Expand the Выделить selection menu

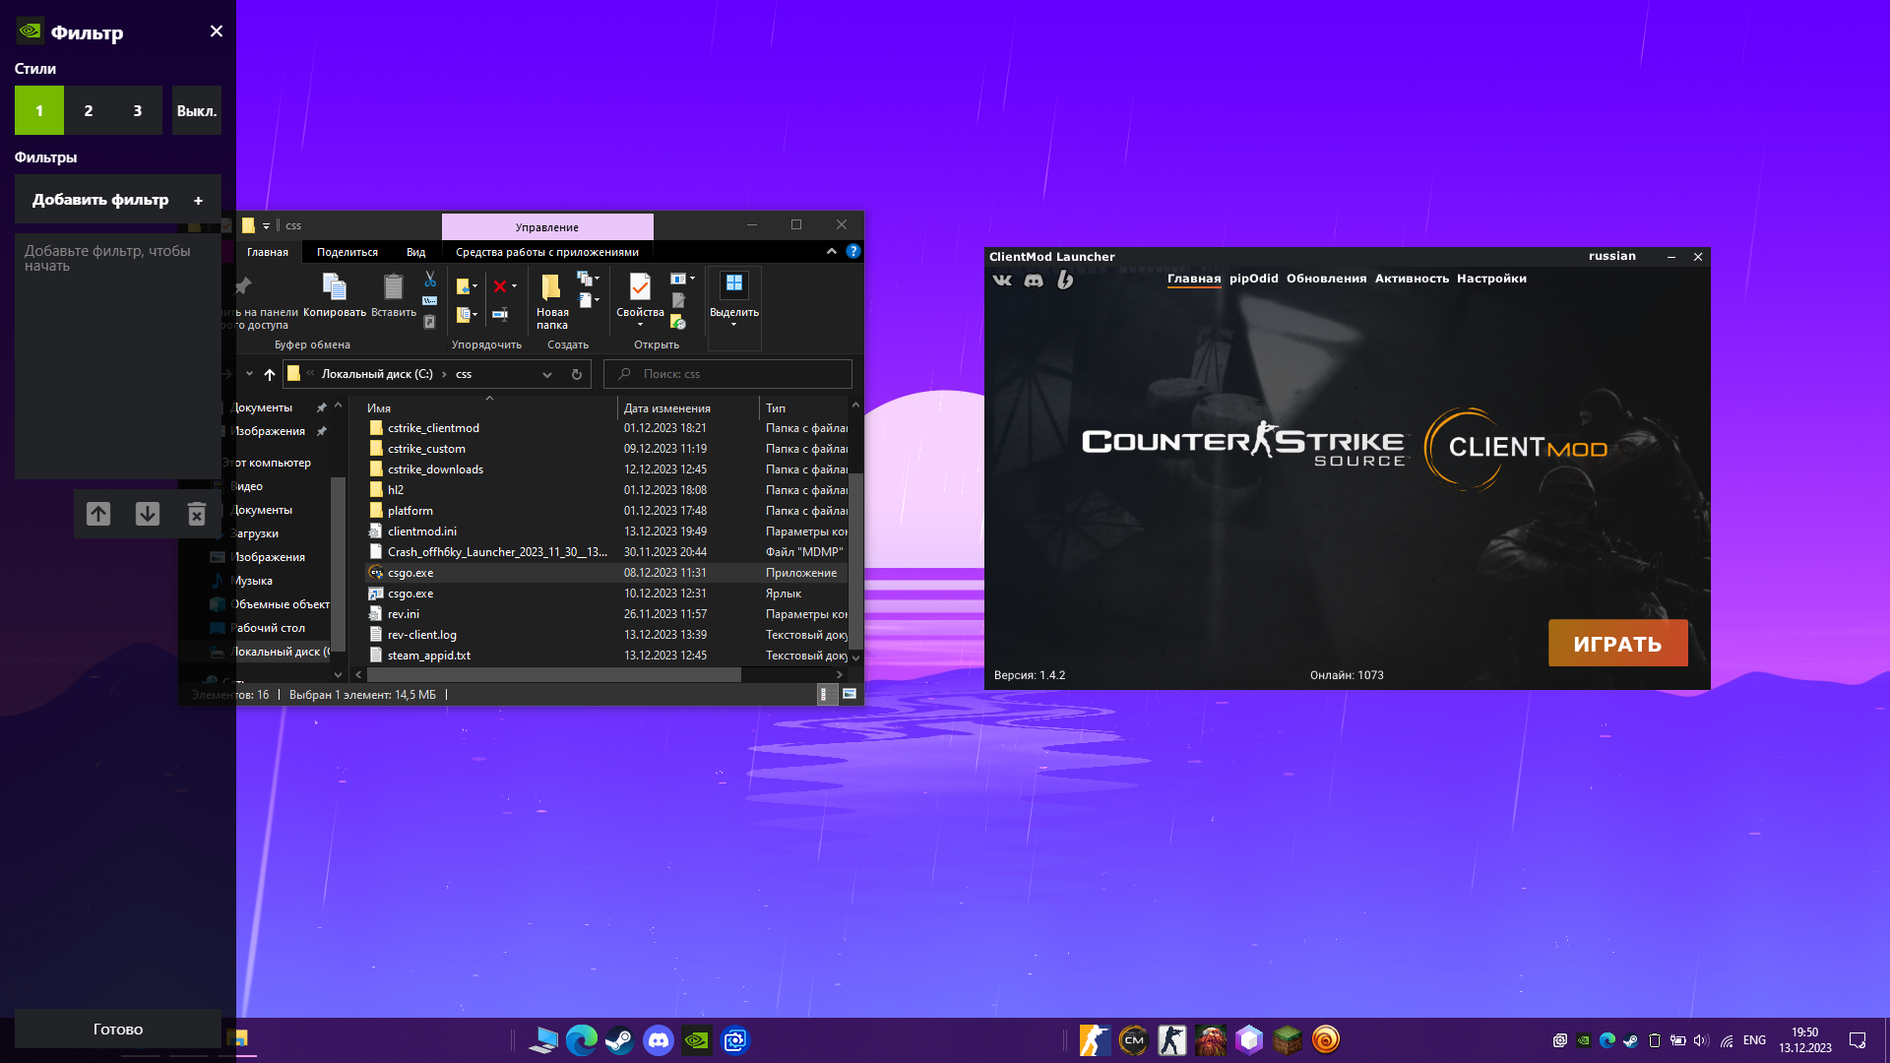click(734, 298)
